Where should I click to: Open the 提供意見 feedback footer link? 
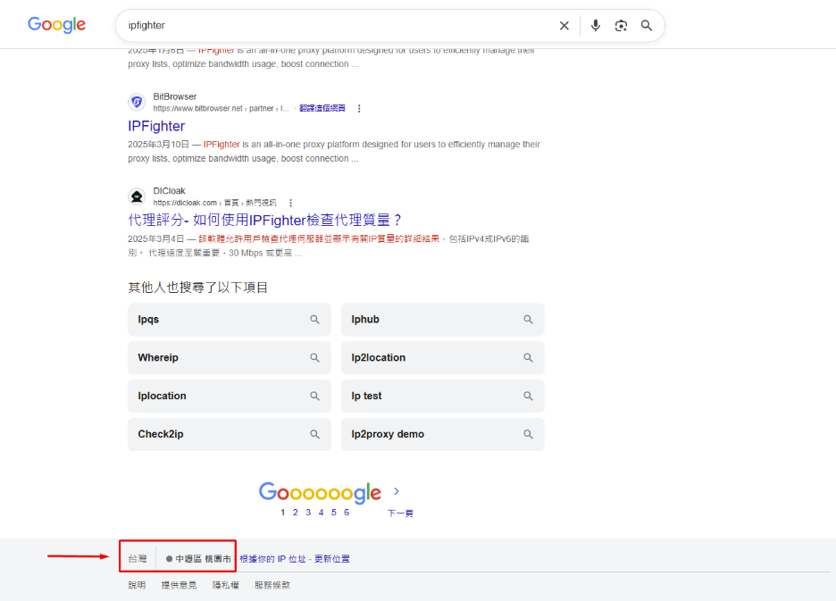click(180, 585)
